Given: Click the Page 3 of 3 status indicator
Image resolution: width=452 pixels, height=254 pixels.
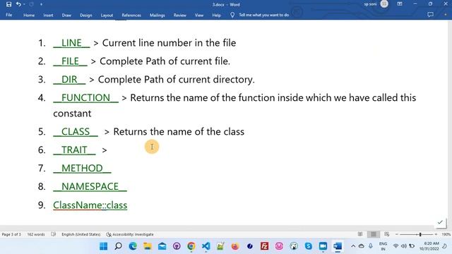Looking at the screenshot, I should 11,234.
